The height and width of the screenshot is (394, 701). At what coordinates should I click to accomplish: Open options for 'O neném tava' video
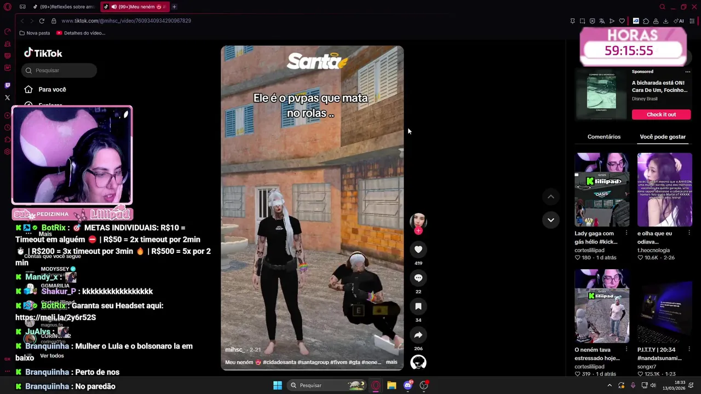627,350
